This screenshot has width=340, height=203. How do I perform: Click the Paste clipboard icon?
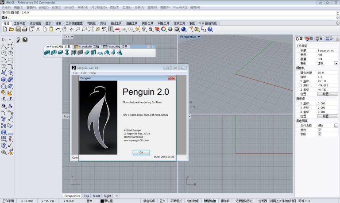point(51,29)
